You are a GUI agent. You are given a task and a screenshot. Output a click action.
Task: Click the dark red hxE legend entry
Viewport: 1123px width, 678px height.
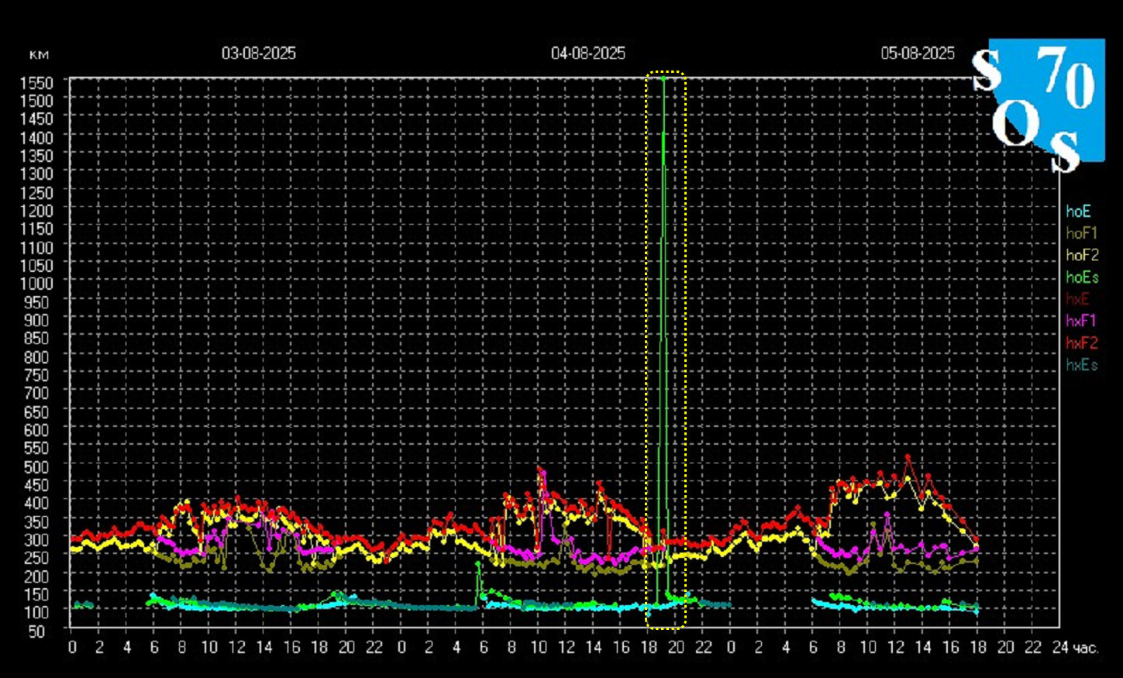[1078, 299]
